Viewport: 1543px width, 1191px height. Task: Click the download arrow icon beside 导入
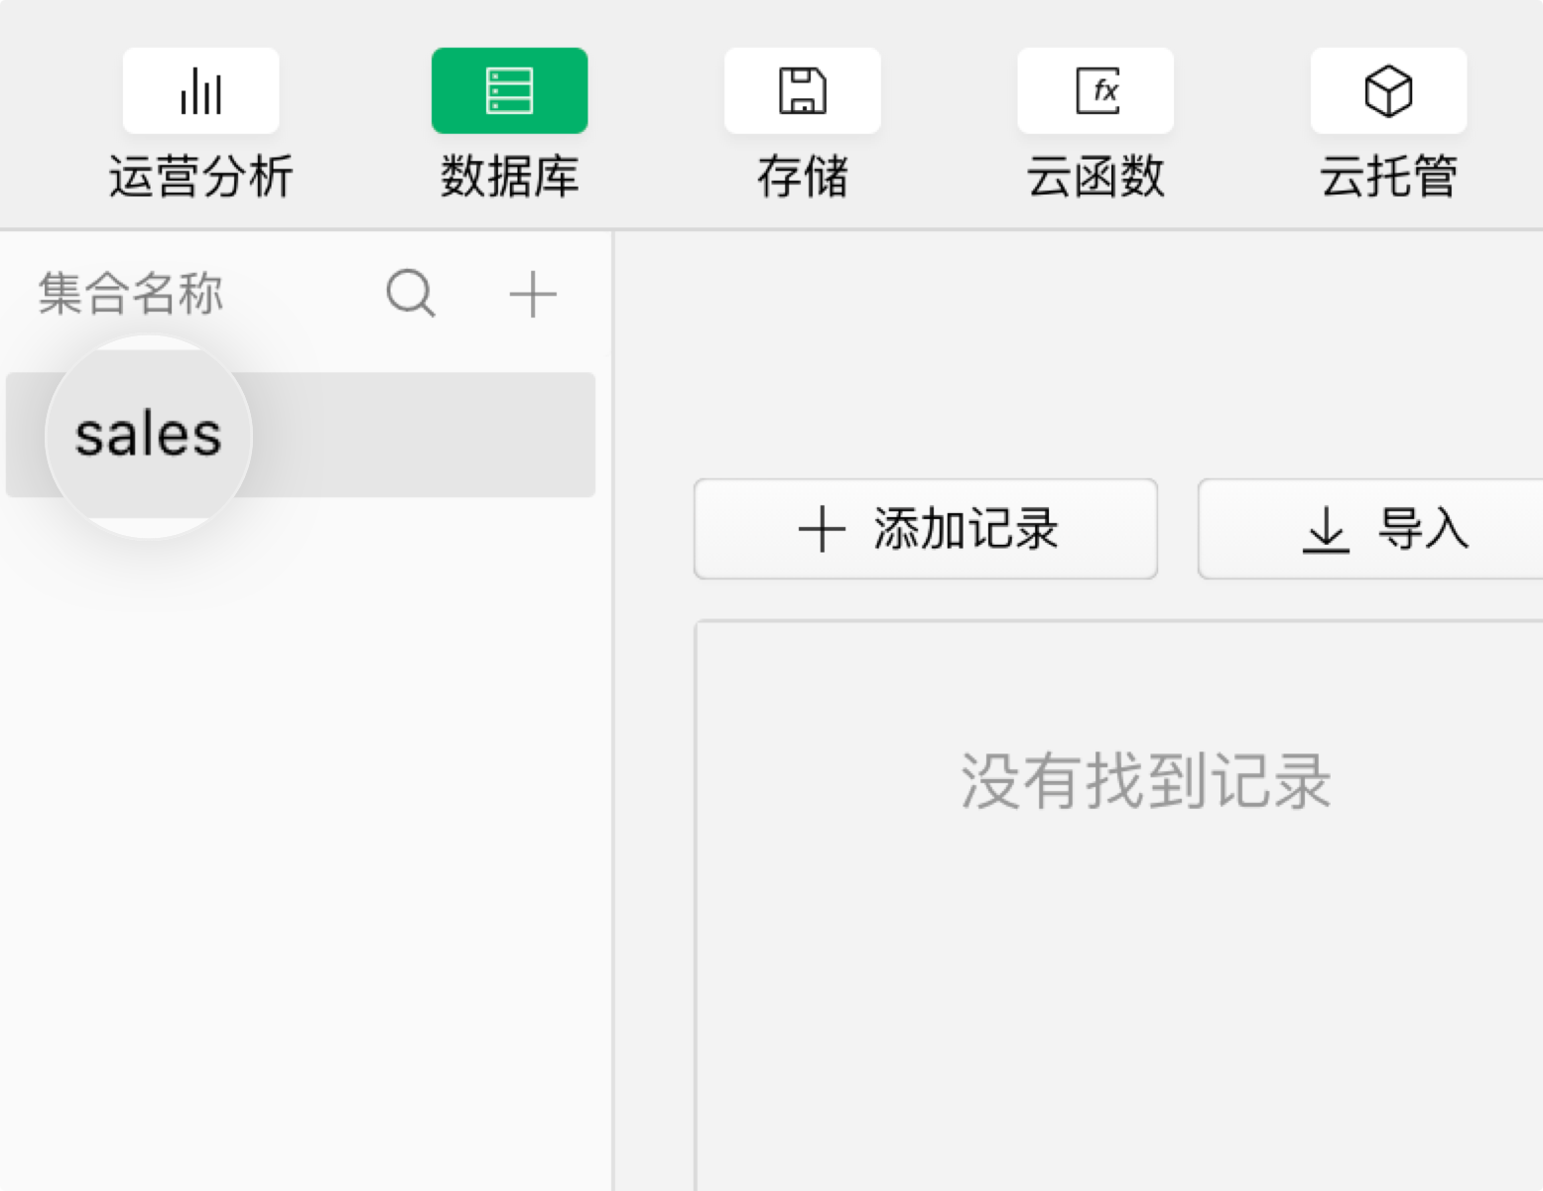point(1326,529)
